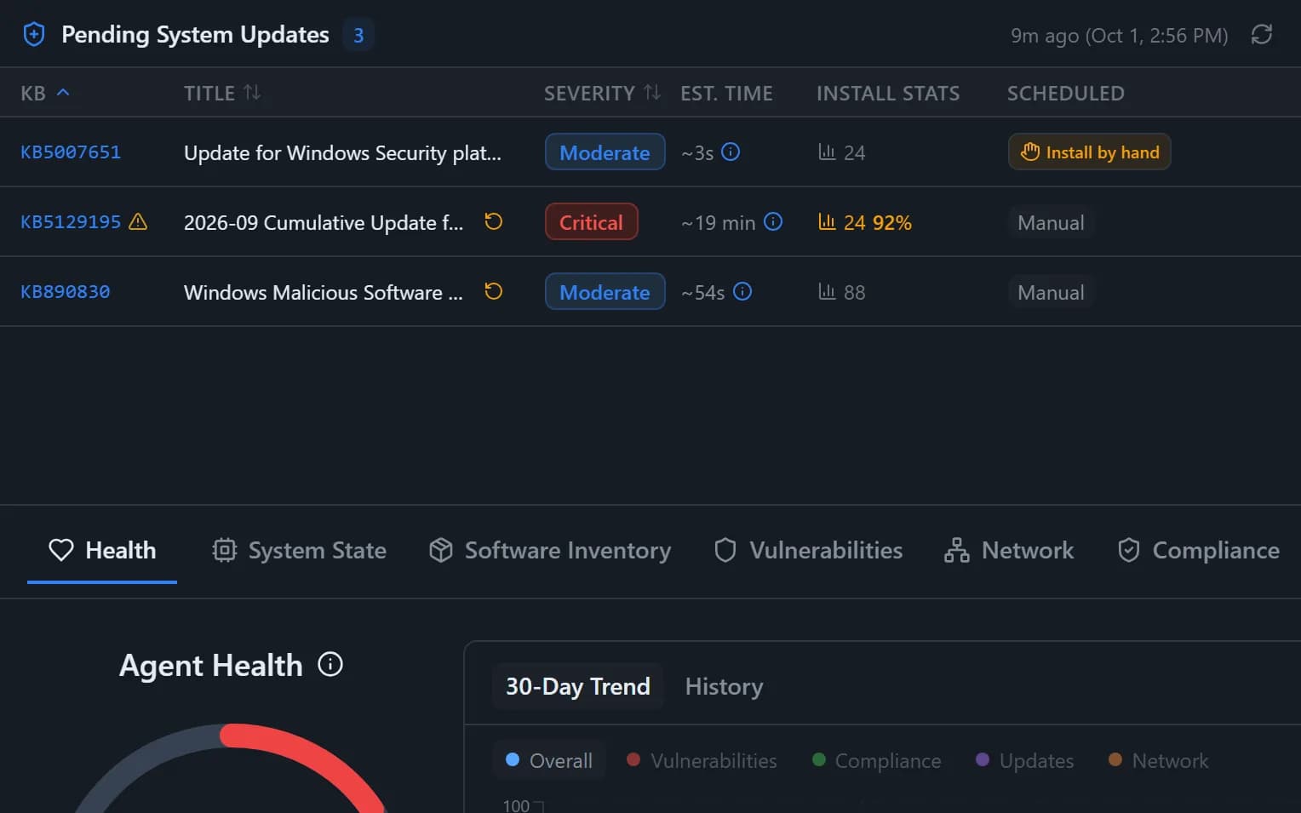
Task: Select the 30-Day Trend tab
Action: (x=577, y=686)
